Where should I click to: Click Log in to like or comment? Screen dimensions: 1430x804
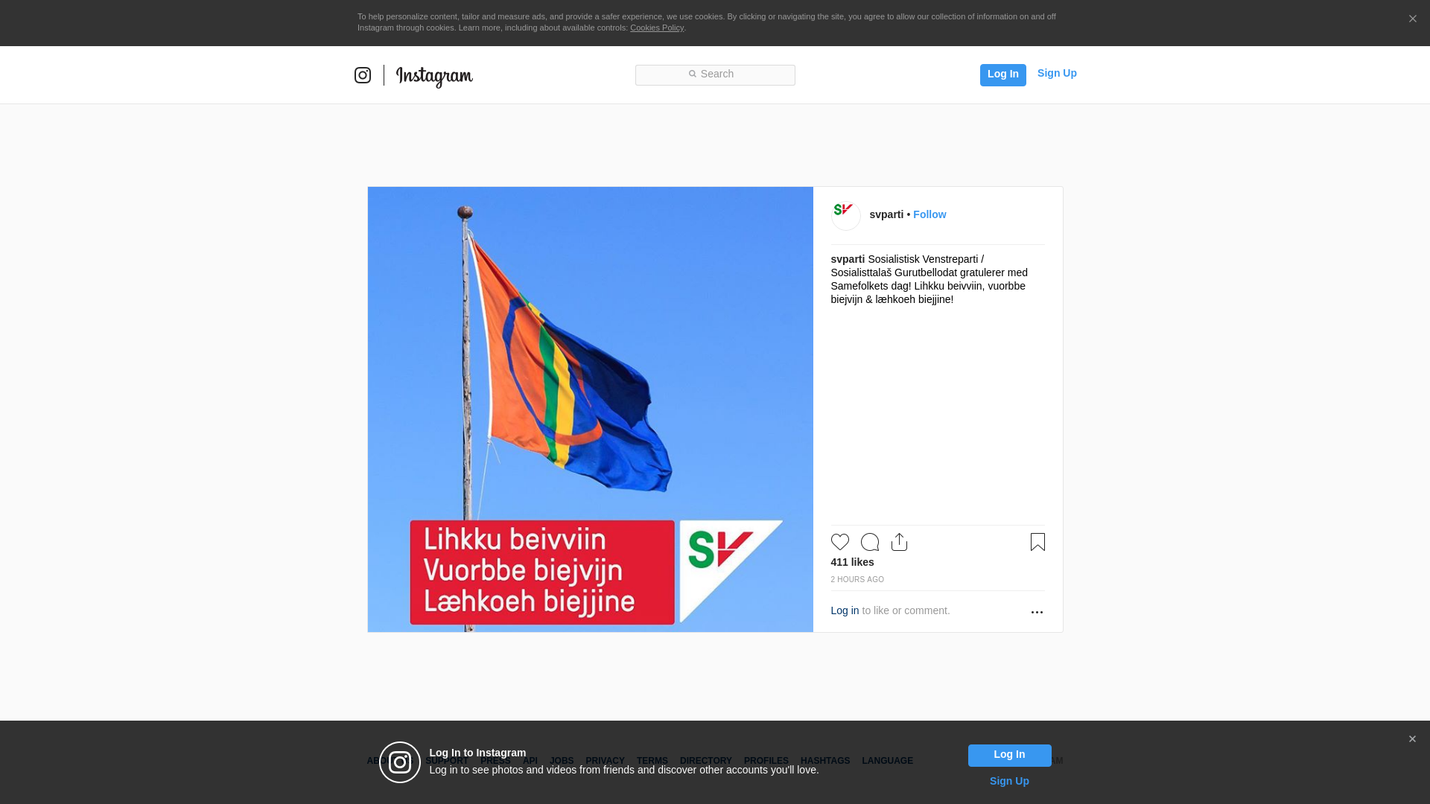(845, 610)
